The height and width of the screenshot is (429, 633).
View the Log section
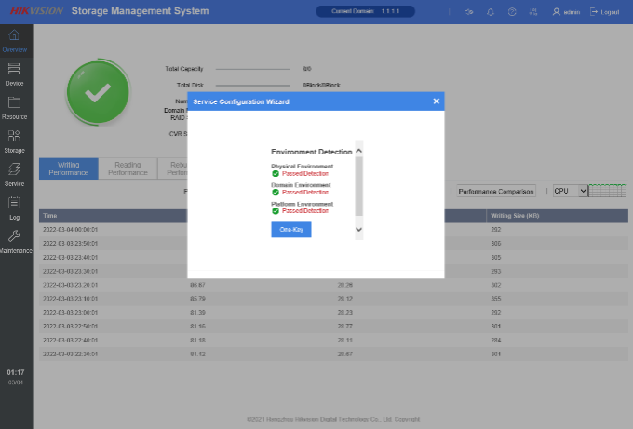pos(14,207)
